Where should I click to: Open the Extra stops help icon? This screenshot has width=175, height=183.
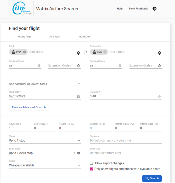click(x=78, y=153)
